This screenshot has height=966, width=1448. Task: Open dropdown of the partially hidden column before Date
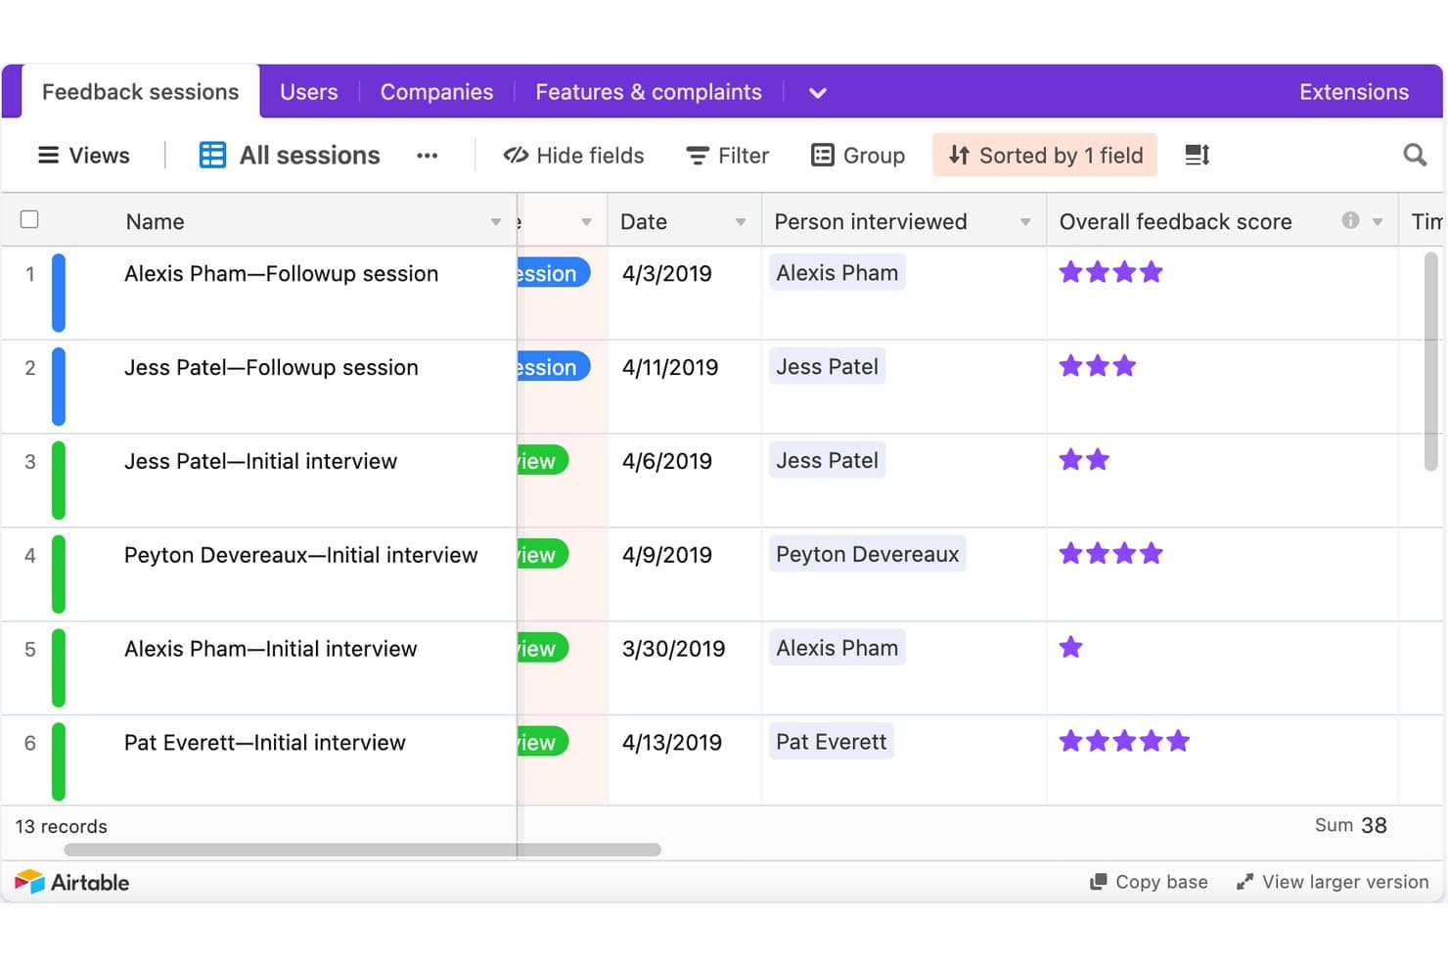point(586,222)
